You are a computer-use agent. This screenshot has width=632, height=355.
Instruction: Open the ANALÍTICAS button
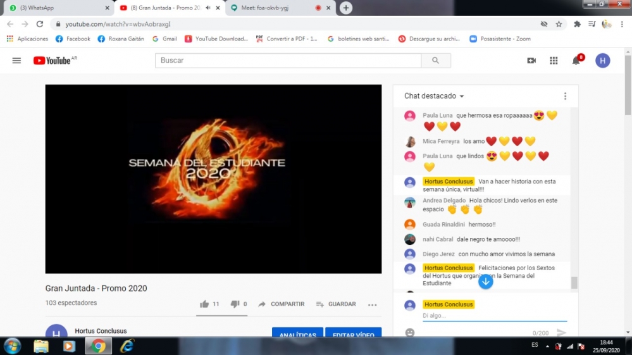tap(297, 332)
